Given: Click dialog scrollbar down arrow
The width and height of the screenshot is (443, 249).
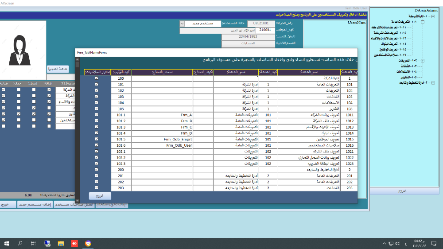Looking at the screenshot, I should click(78, 201).
